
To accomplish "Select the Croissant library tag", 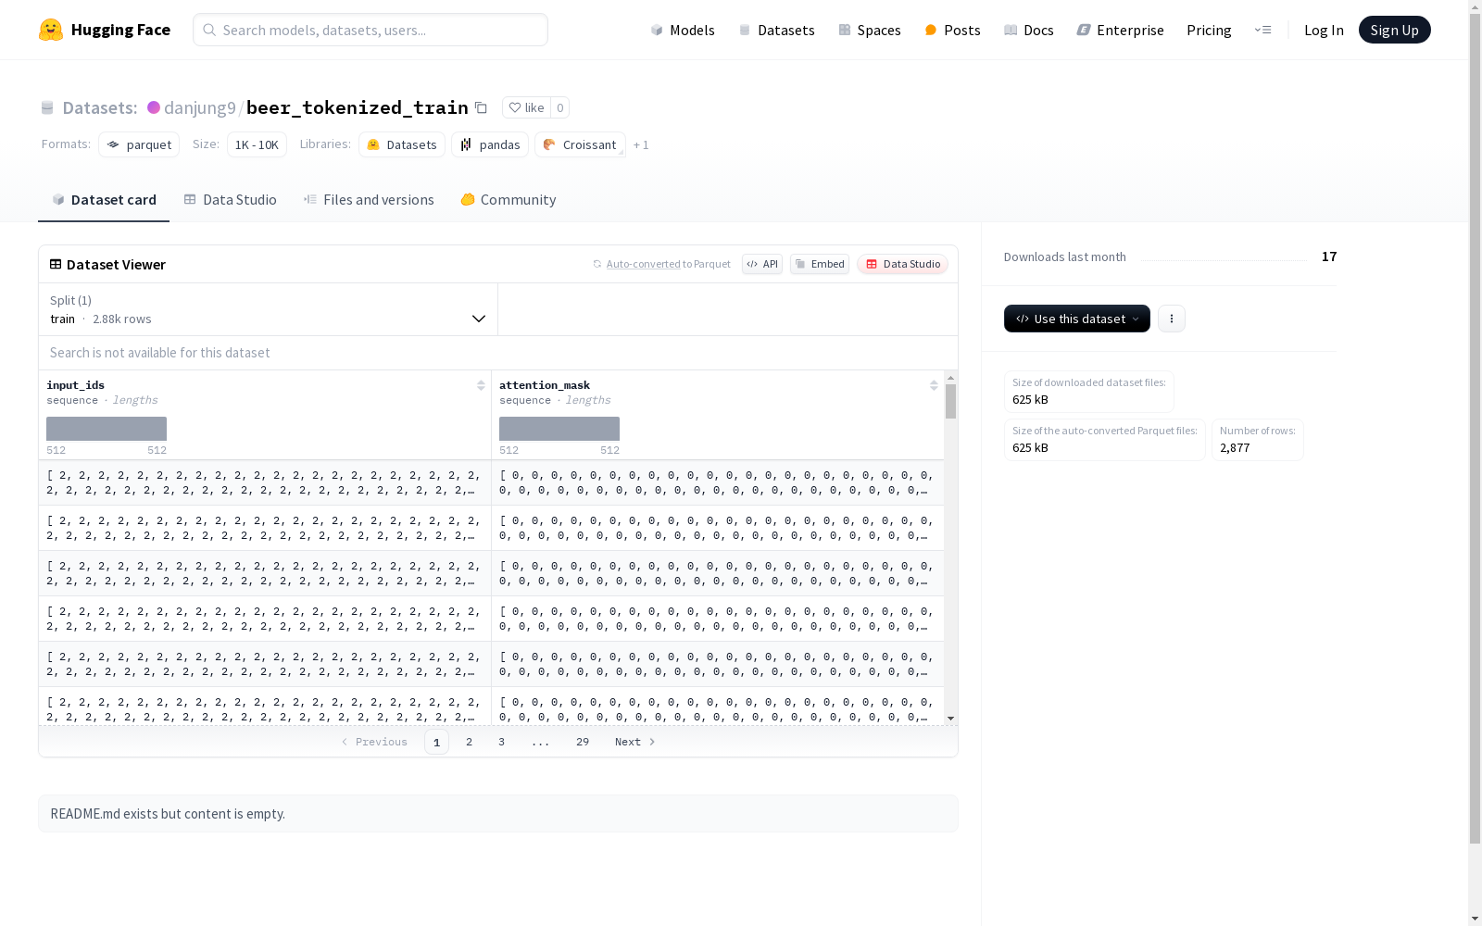I will pos(580,144).
